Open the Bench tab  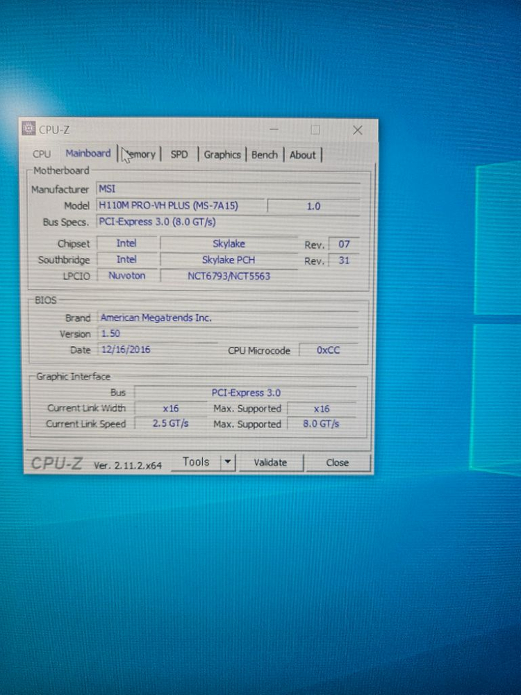(x=265, y=155)
